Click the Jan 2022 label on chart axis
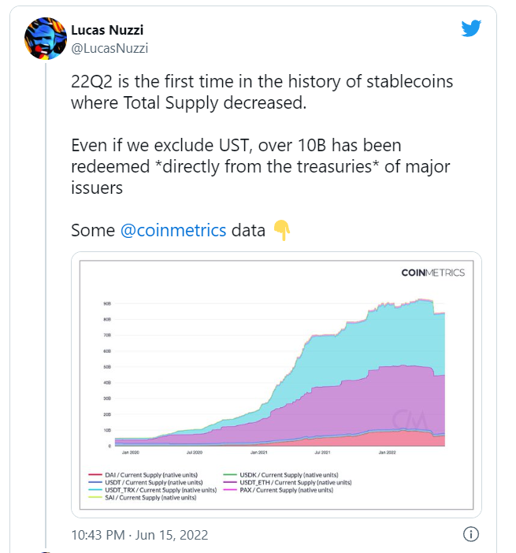This screenshot has height=553, width=516. (387, 452)
